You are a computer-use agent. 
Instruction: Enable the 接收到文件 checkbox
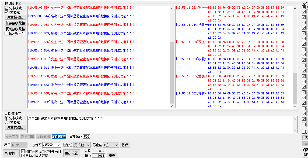tap(6, 34)
